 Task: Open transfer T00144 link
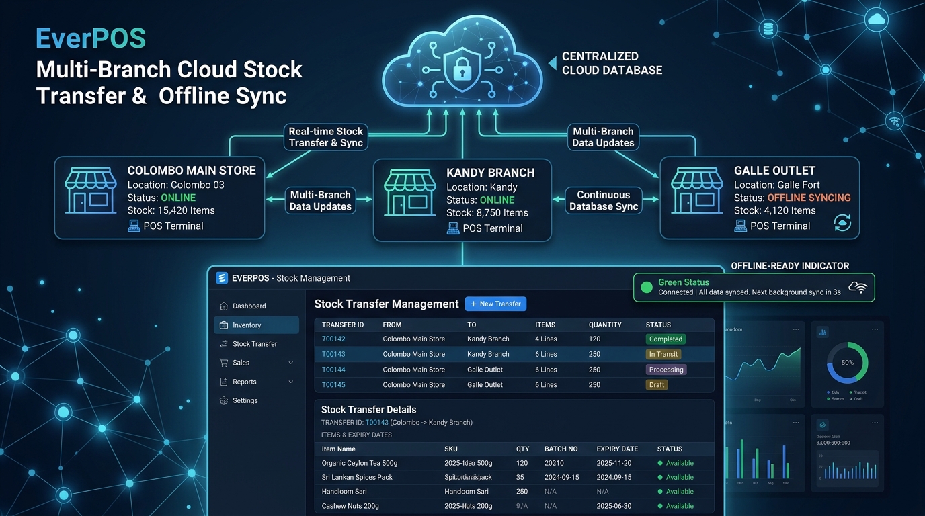tap(333, 370)
